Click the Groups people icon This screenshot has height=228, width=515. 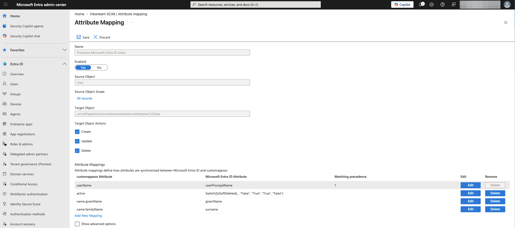(5, 94)
